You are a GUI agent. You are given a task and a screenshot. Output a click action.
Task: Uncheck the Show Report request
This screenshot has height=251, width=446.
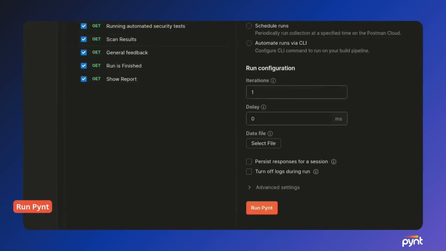click(x=84, y=79)
